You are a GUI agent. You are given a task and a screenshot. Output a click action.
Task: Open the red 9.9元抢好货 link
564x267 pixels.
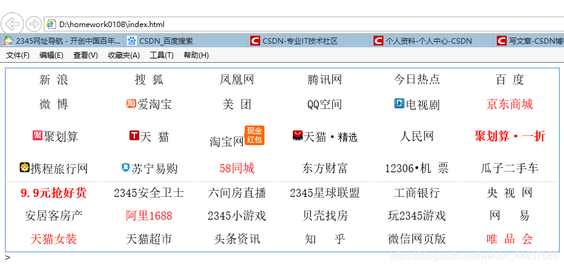pyautogui.click(x=54, y=193)
